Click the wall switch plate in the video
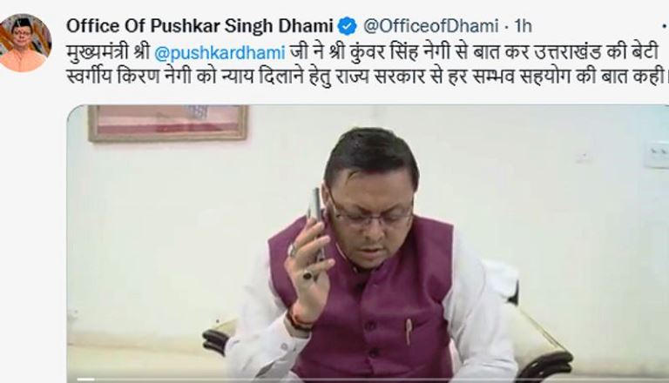 (x=656, y=153)
